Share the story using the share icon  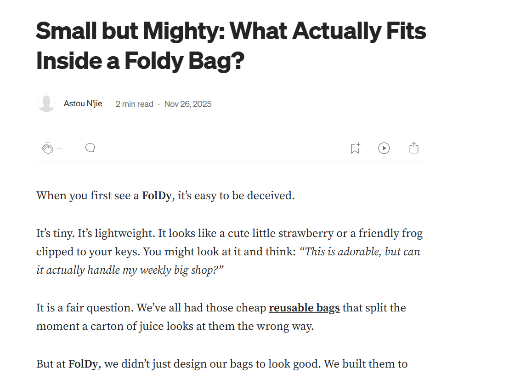click(414, 148)
